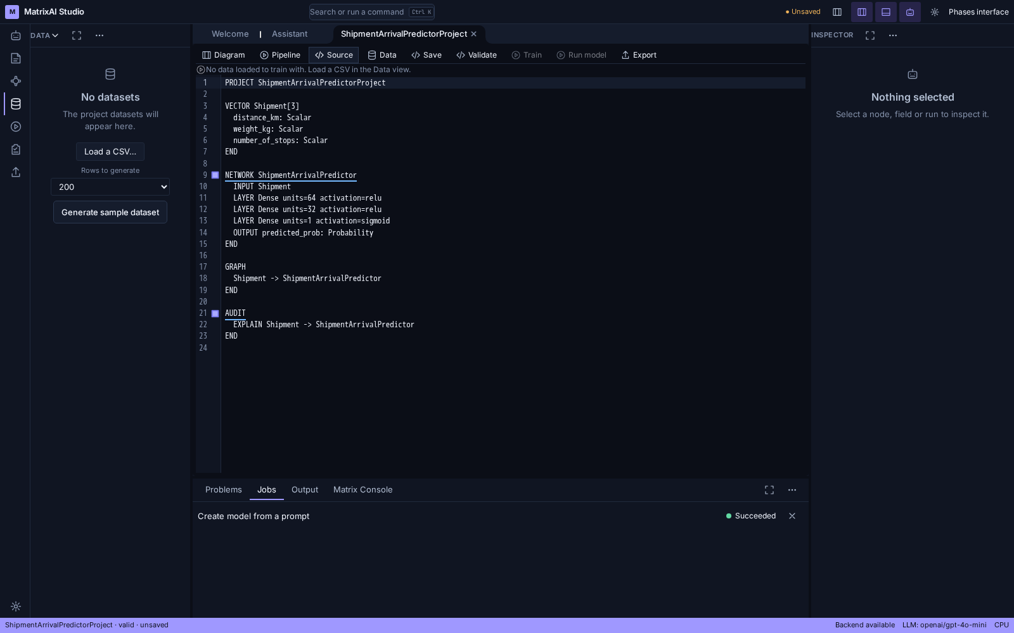
Task: Toggle fold marker on AUDIT line 21
Action: click(215, 313)
